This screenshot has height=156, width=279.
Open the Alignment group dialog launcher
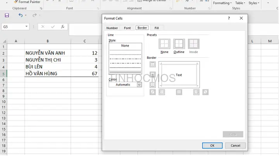(x=170, y=9)
